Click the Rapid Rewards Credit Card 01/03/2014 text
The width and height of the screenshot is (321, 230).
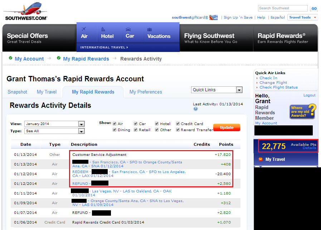pos(108,222)
